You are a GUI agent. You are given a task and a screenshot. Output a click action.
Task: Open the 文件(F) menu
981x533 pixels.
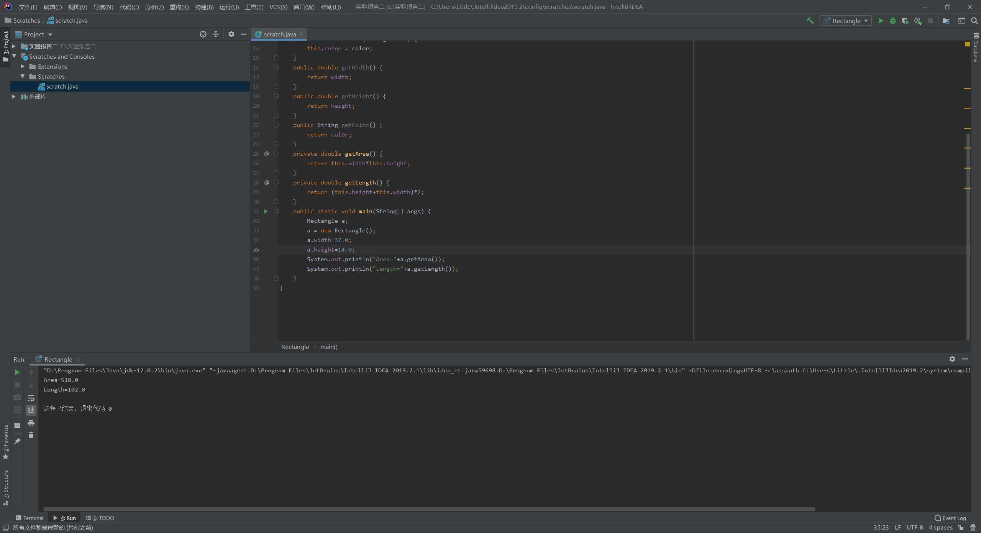click(x=28, y=7)
